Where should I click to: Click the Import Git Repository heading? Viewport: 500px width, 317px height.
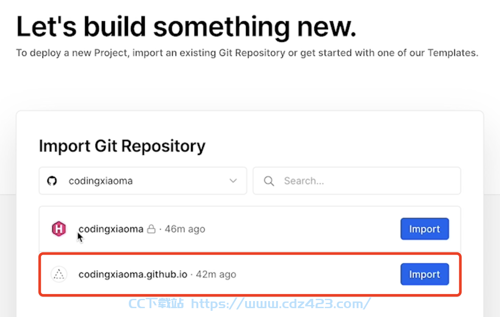(122, 147)
